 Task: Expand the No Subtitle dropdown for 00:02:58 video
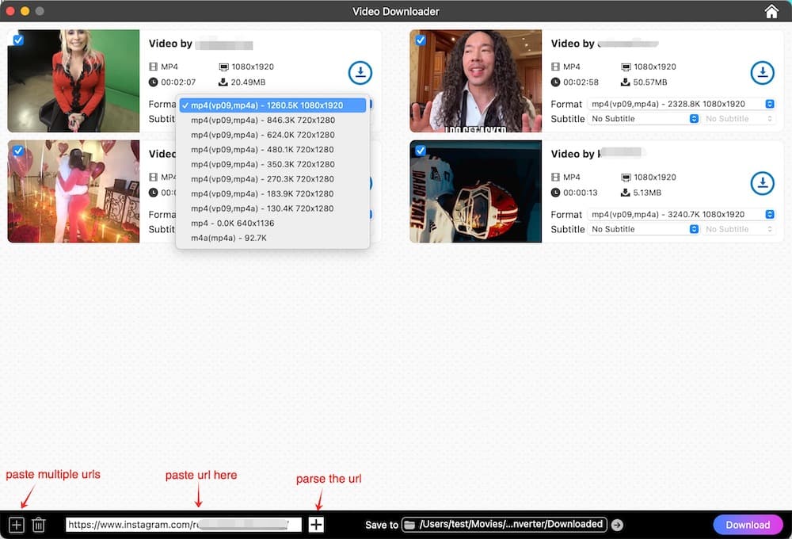(644, 119)
